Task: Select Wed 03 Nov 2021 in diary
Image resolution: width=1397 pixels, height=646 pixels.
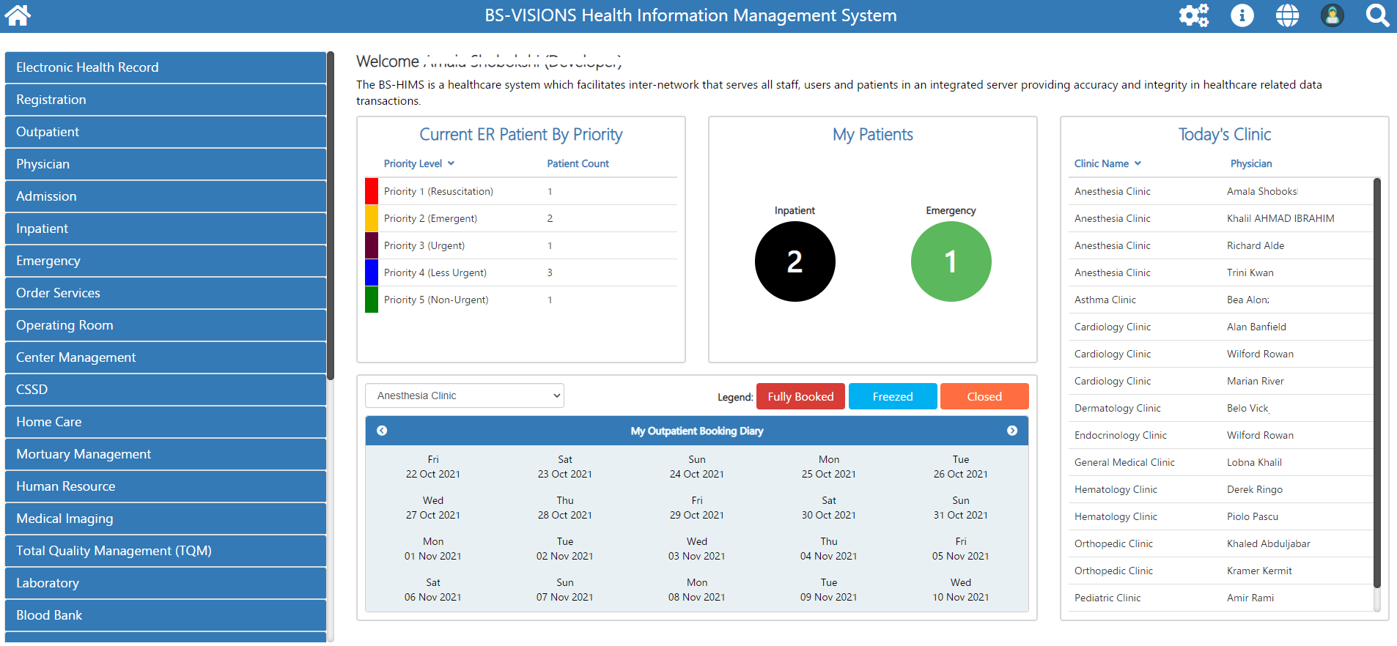Action: (x=697, y=549)
